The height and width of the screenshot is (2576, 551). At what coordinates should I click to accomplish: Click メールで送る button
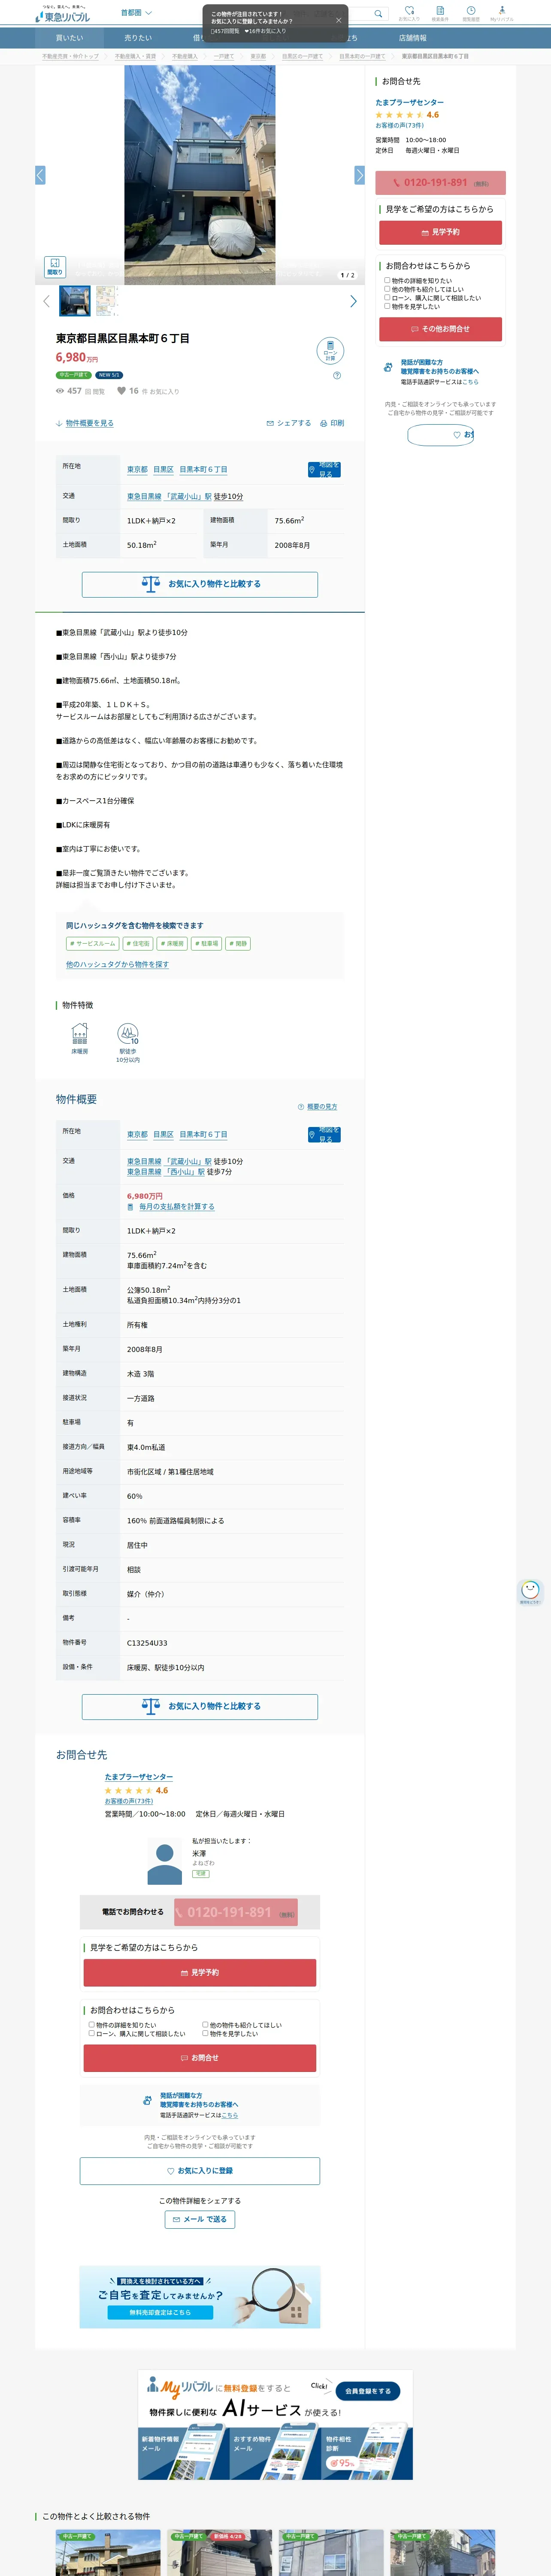(200, 2219)
